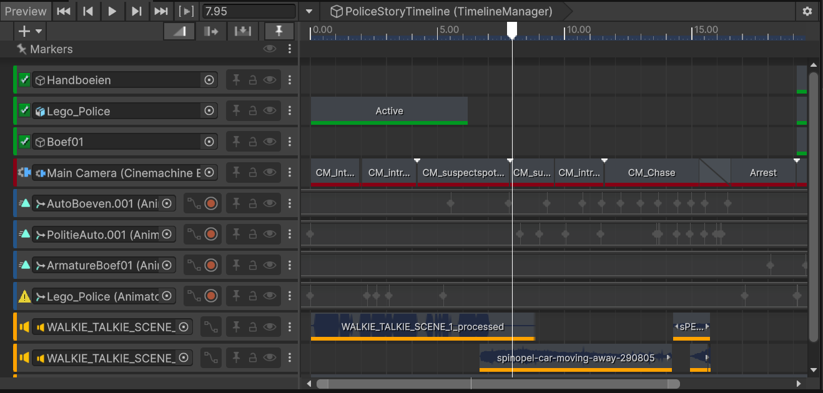Open object picker for AutoBoeven.001 track
Screen dimensions: 823x393
(x=167, y=203)
